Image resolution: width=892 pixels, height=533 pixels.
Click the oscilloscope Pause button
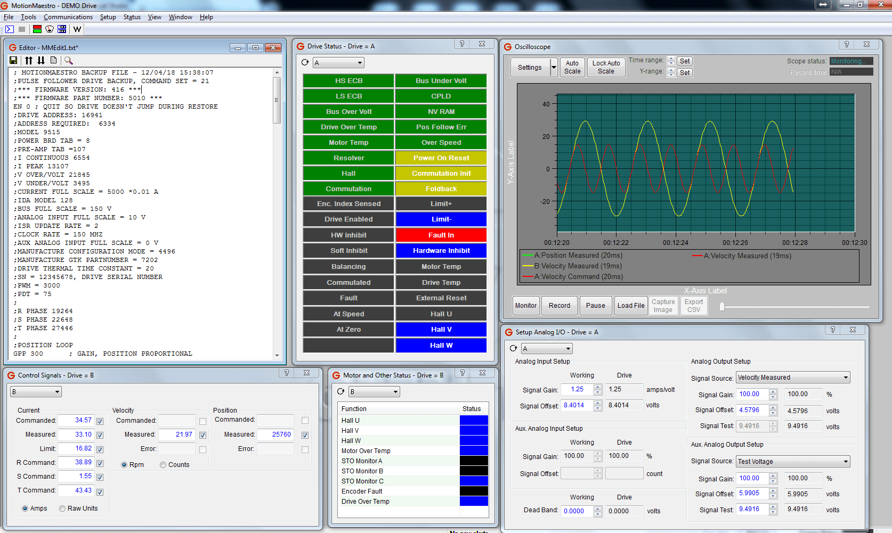(596, 306)
